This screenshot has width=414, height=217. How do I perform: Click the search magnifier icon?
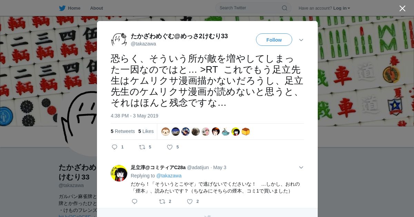(x=285, y=8)
